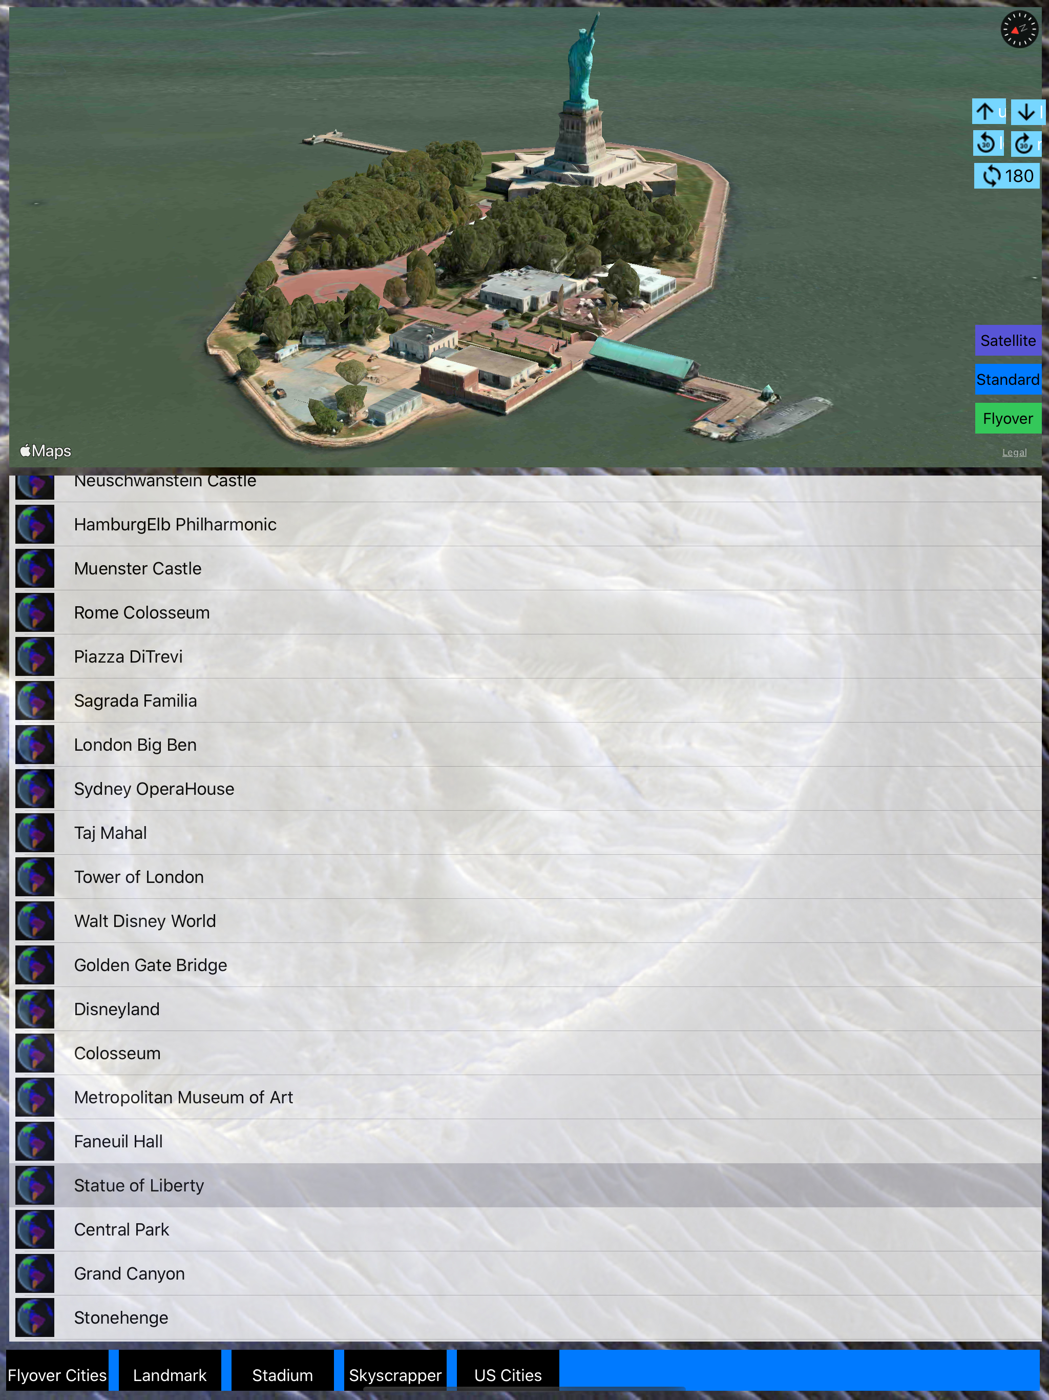Tap globe icon beside Faneuil Hall
The width and height of the screenshot is (1049, 1400).
click(x=35, y=1141)
